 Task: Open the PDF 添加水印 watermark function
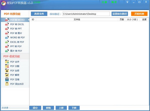click(15, 84)
